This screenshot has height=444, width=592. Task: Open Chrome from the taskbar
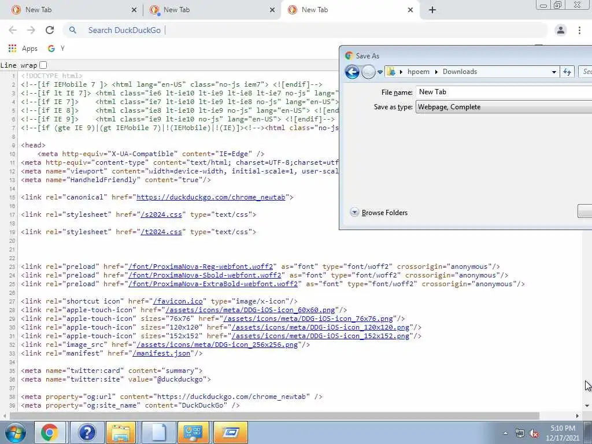click(50, 432)
